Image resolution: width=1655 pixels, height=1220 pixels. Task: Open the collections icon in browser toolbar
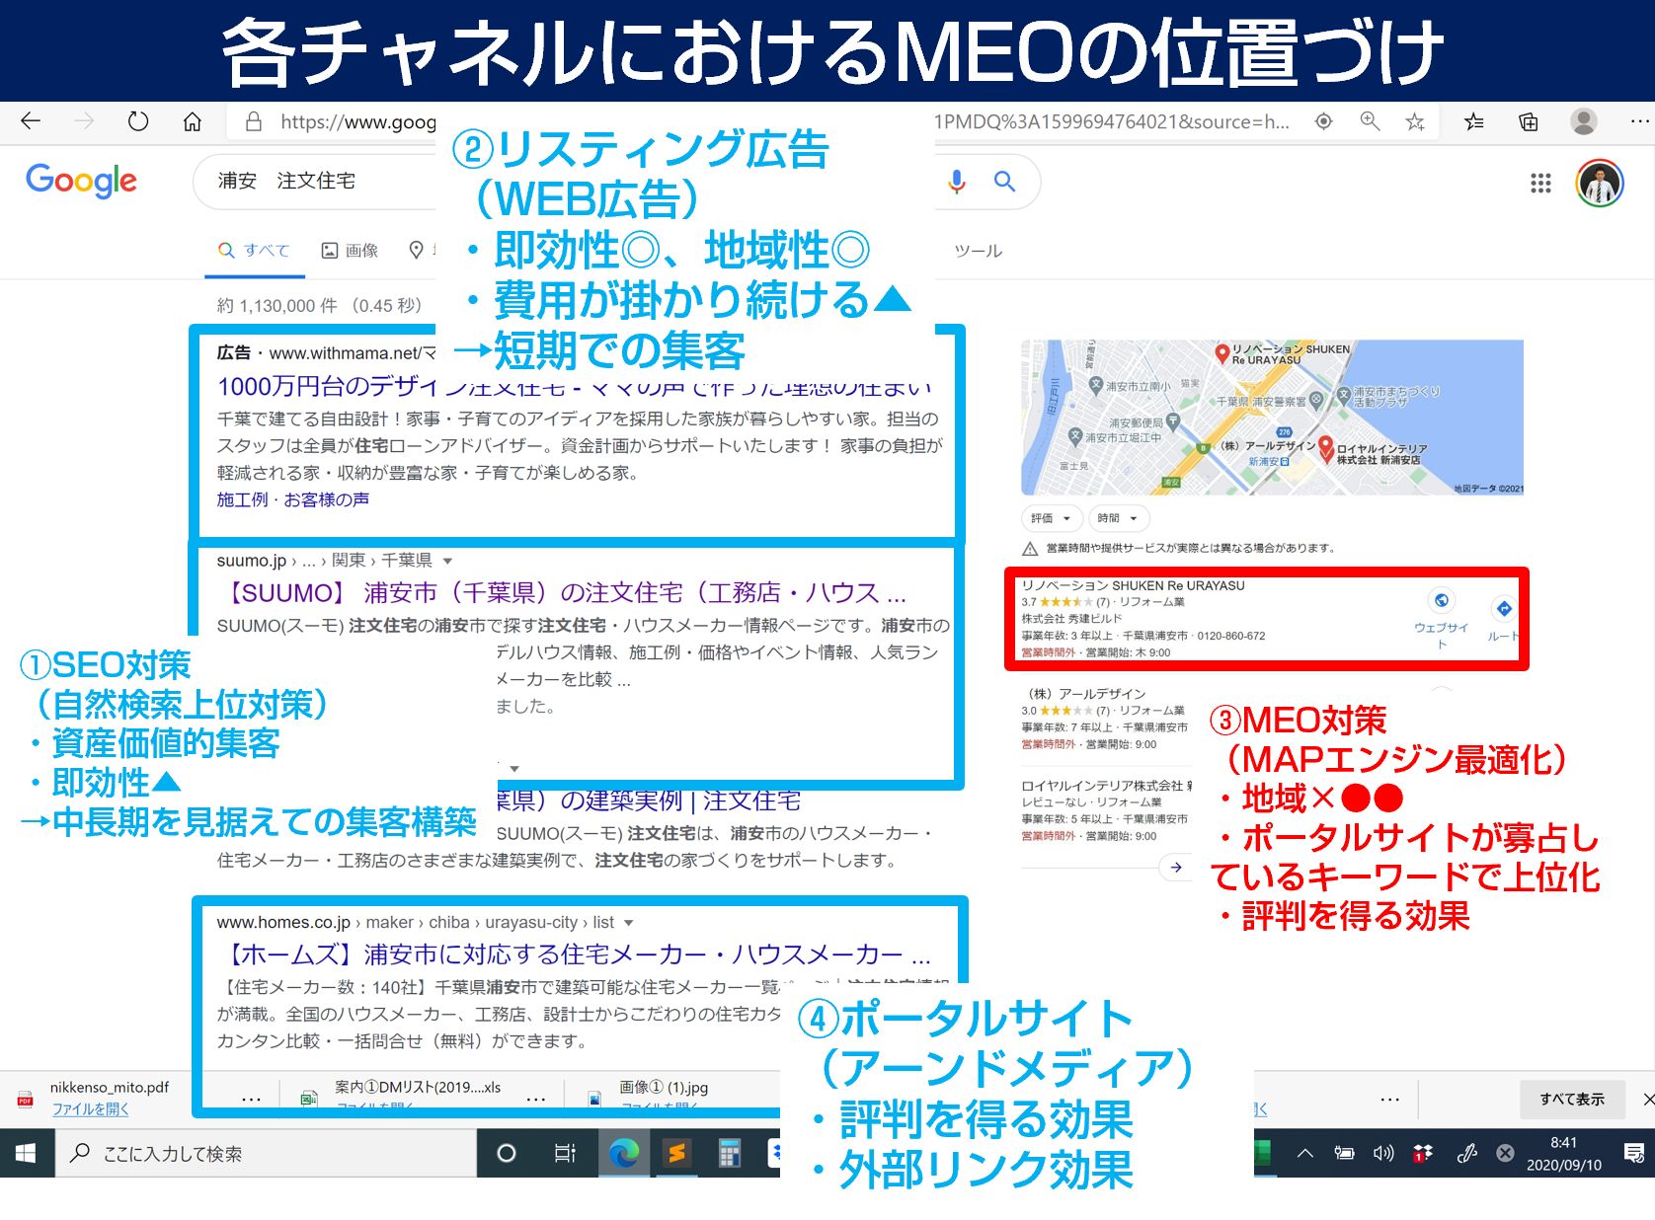coord(1528,121)
